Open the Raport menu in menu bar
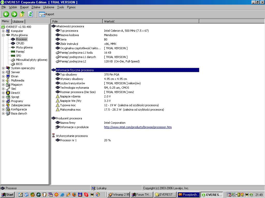Viewport: 265px width, 198px height. 24,7
